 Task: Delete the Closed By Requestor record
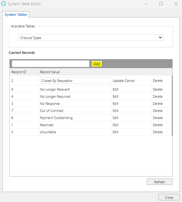[157, 81]
